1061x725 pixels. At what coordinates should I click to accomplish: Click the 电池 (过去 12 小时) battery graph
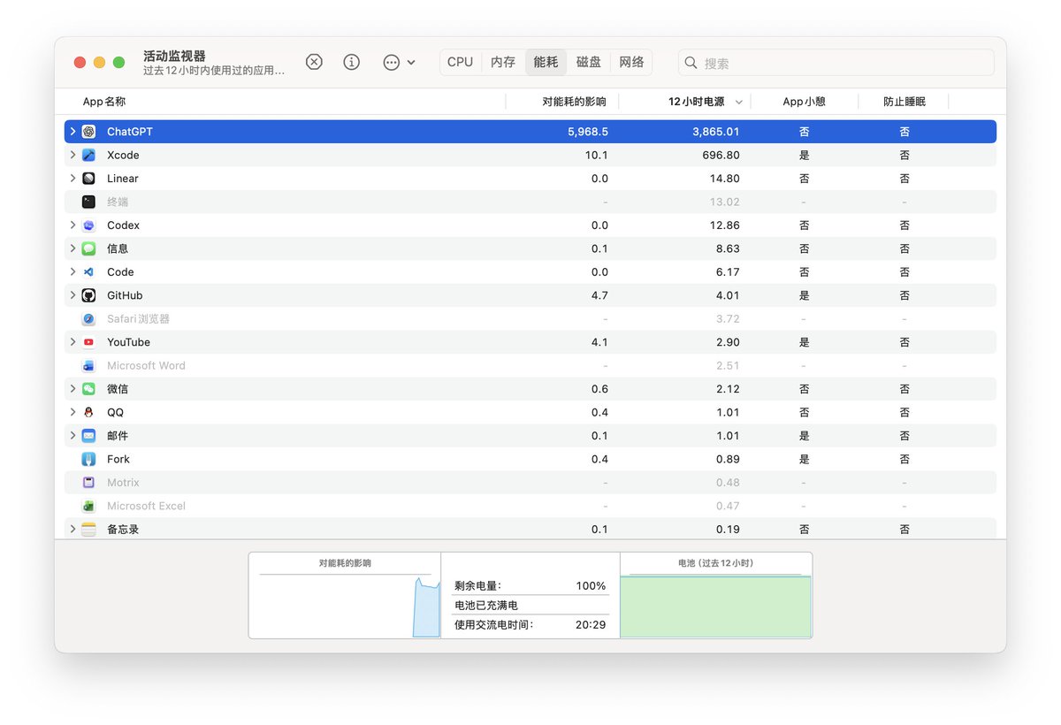click(716, 595)
